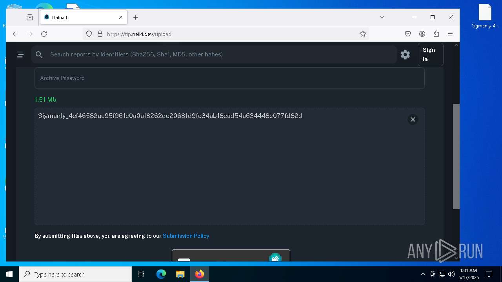Open a new browser tab
Screen dimensions: 502x282
tap(136, 17)
